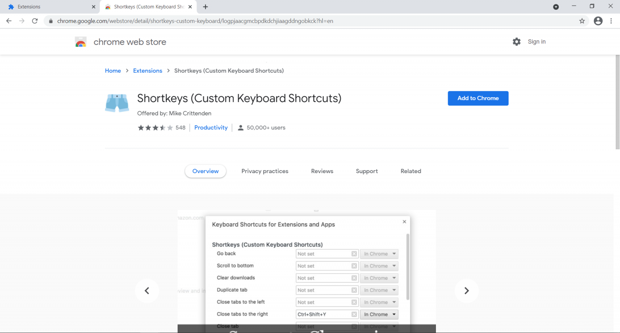Switch to the Reviews tab
This screenshot has width=620, height=333.
(322, 171)
